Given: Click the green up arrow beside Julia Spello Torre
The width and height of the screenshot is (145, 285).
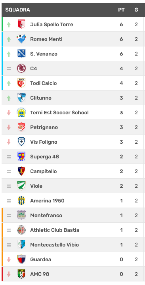Looking at the screenshot, I should pyautogui.click(x=9, y=25).
